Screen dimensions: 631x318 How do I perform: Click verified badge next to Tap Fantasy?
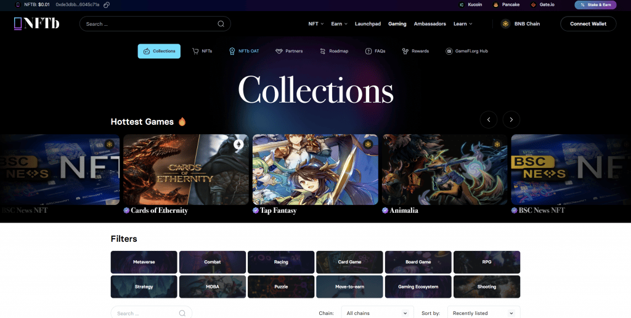pyautogui.click(x=256, y=210)
